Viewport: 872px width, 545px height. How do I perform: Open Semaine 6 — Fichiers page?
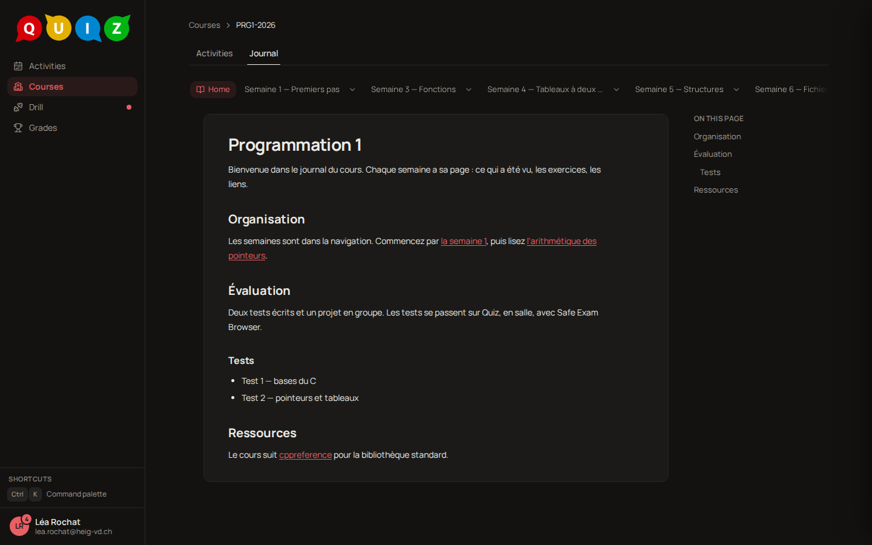pyautogui.click(x=791, y=90)
